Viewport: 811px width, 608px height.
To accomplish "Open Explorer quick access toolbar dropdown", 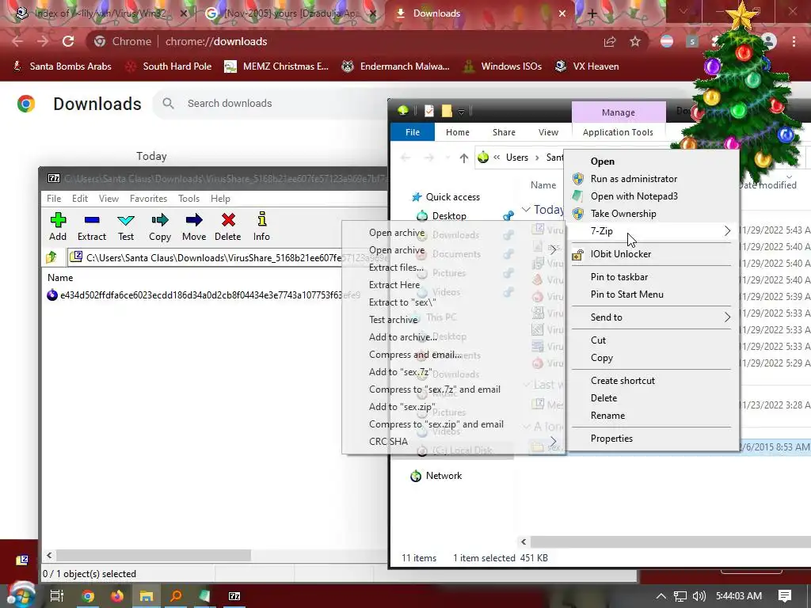I will (462, 111).
